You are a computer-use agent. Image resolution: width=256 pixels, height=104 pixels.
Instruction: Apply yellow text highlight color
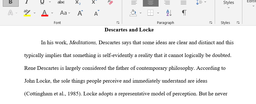coord(27,13)
